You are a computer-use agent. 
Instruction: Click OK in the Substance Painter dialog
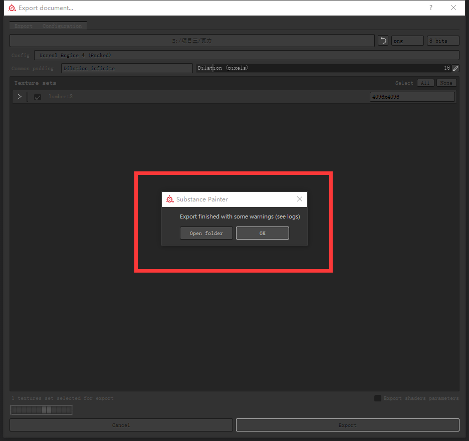[263, 233]
